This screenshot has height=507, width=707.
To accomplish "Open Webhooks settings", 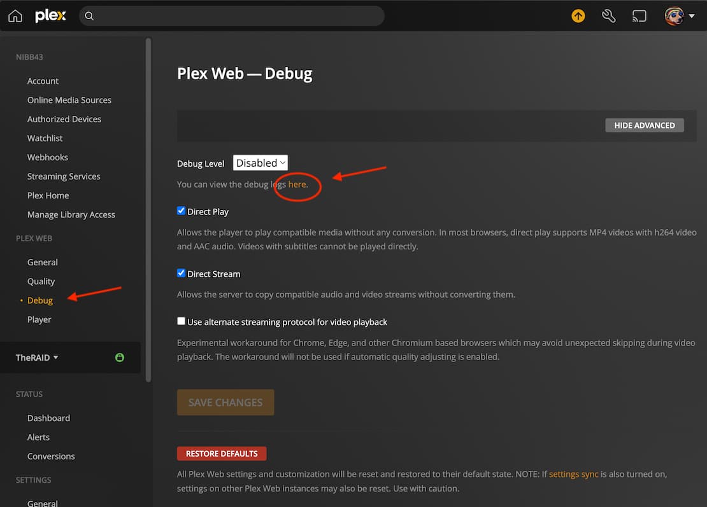I will (47, 157).
